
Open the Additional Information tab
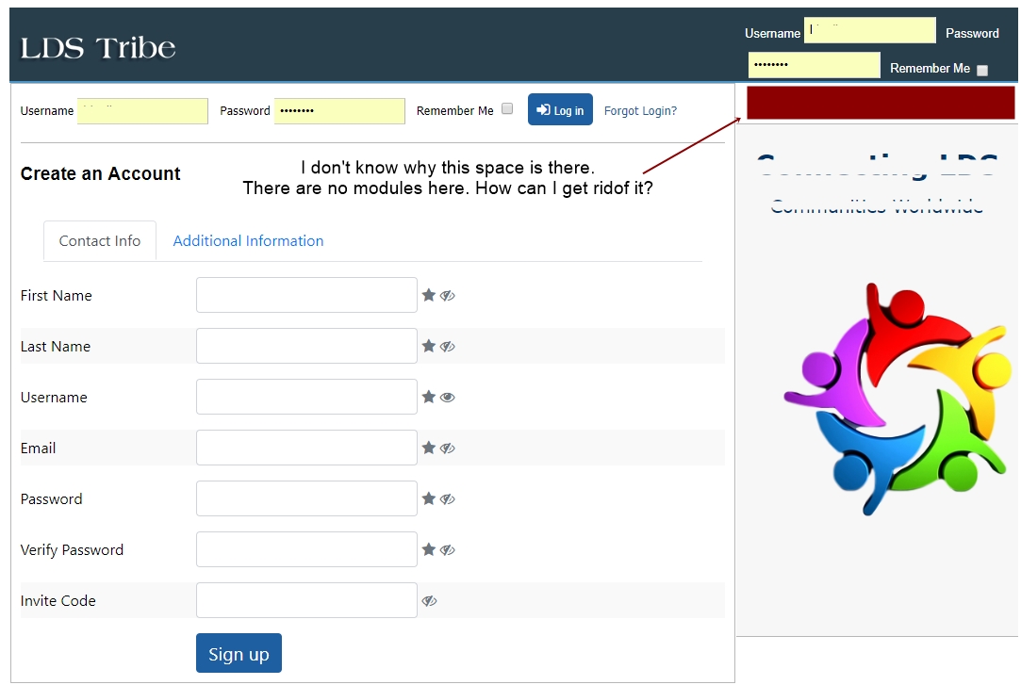[248, 240]
